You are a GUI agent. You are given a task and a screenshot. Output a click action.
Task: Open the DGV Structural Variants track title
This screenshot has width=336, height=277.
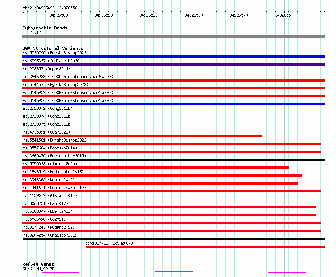coord(53,48)
